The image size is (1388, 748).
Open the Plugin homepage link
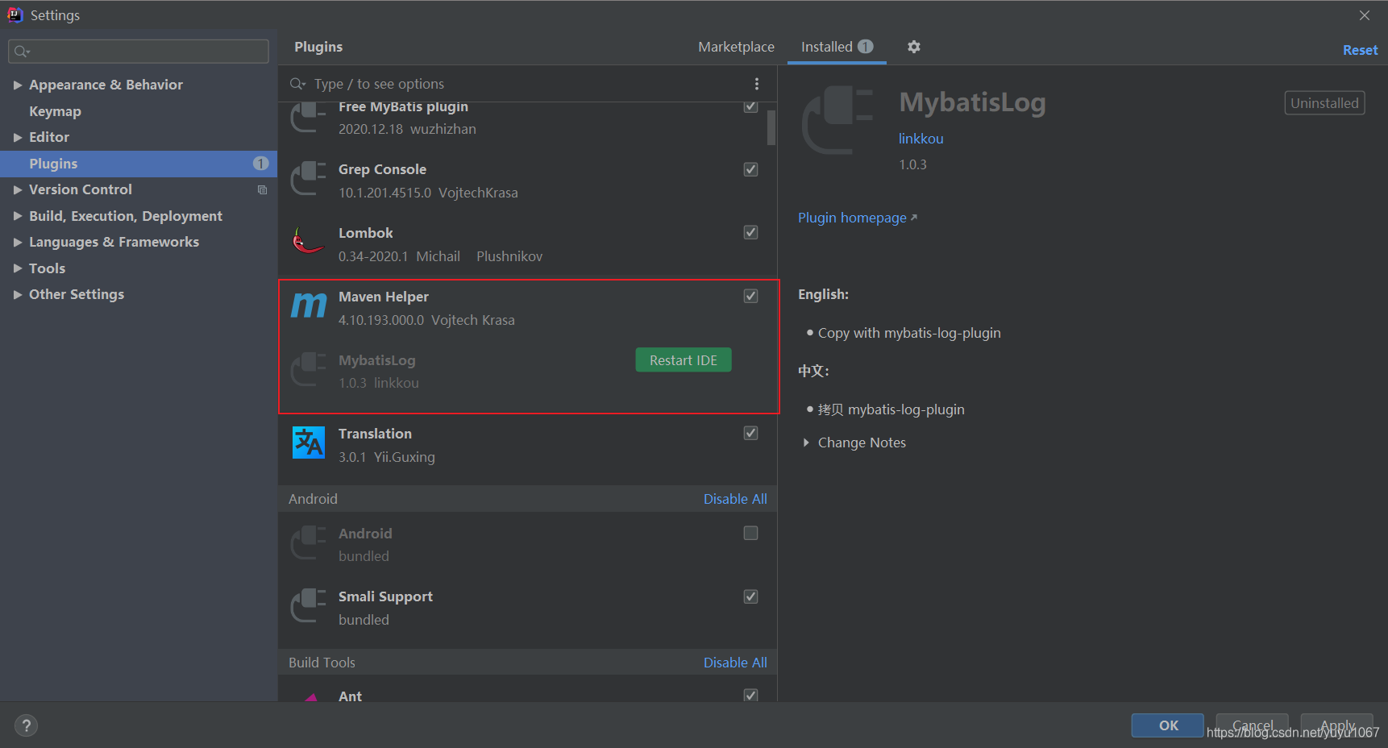coord(851,217)
